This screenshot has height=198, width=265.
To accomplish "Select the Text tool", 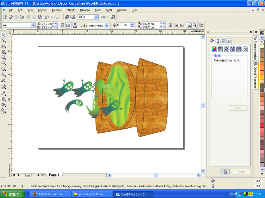I will tap(4, 81).
